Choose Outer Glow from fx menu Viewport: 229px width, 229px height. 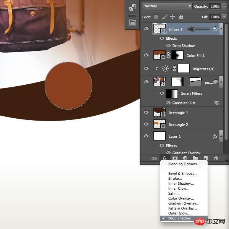point(184,213)
